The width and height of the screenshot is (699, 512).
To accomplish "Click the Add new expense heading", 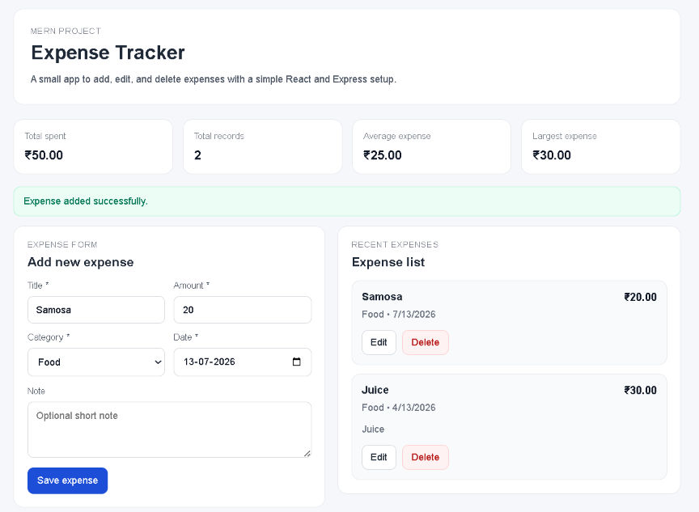I will [x=81, y=262].
